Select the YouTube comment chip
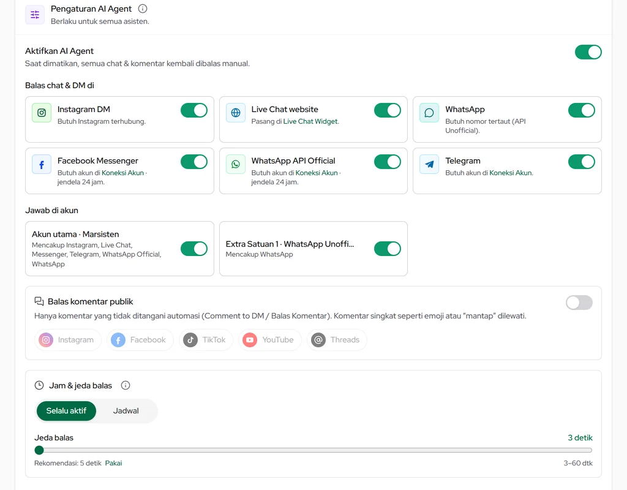This screenshot has height=490, width=627. point(269,340)
